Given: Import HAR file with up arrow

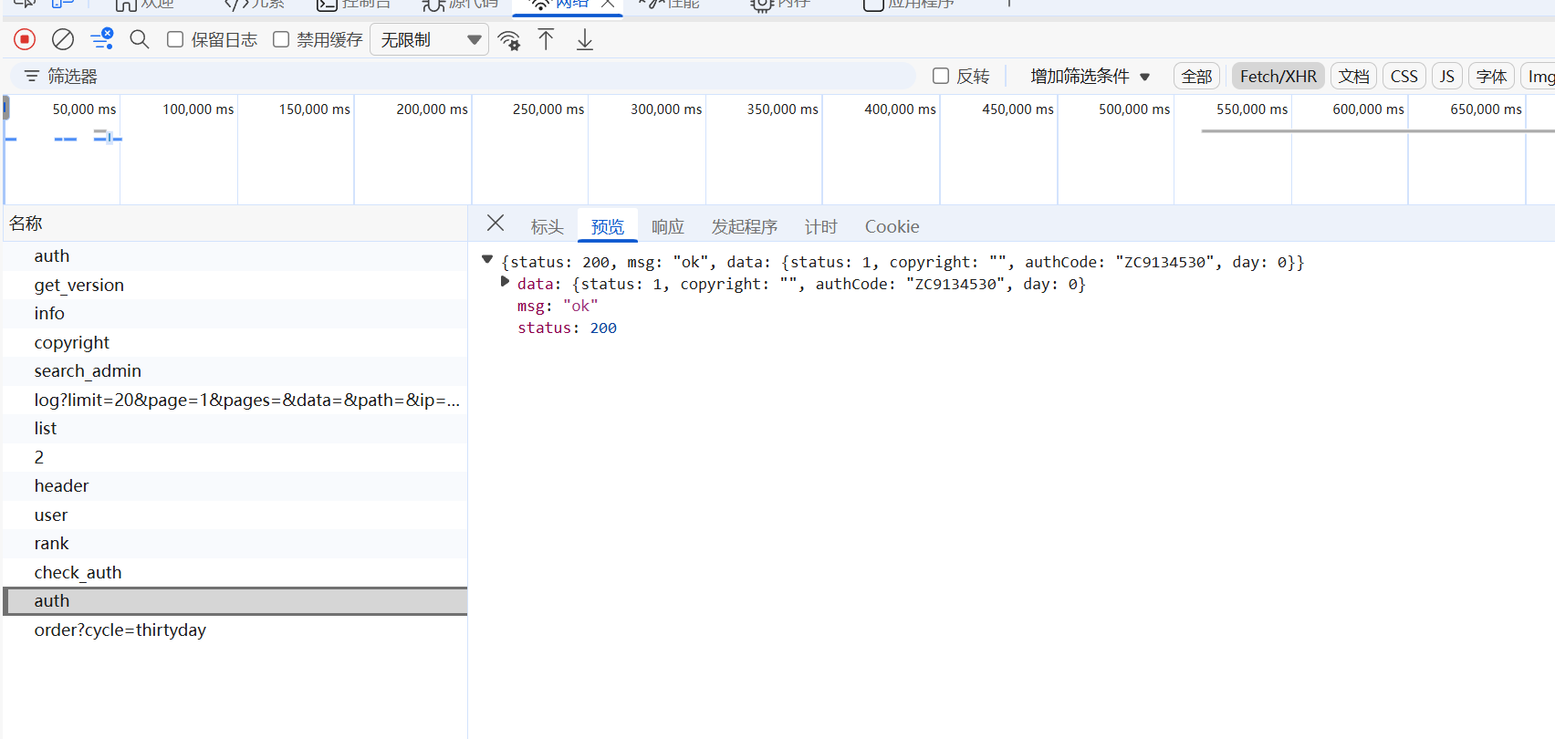Looking at the screenshot, I should pyautogui.click(x=546, y=40).
